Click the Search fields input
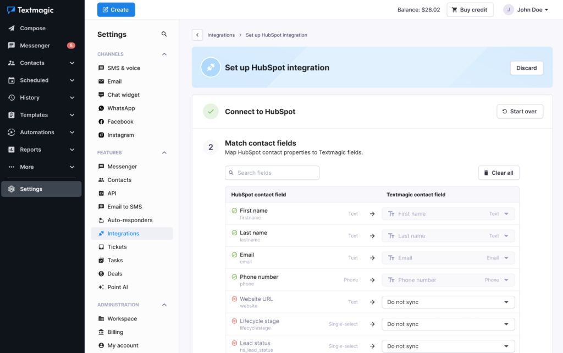 click(272, 173)
